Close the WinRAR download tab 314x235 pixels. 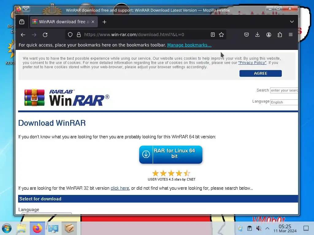(x=93, y=22)
